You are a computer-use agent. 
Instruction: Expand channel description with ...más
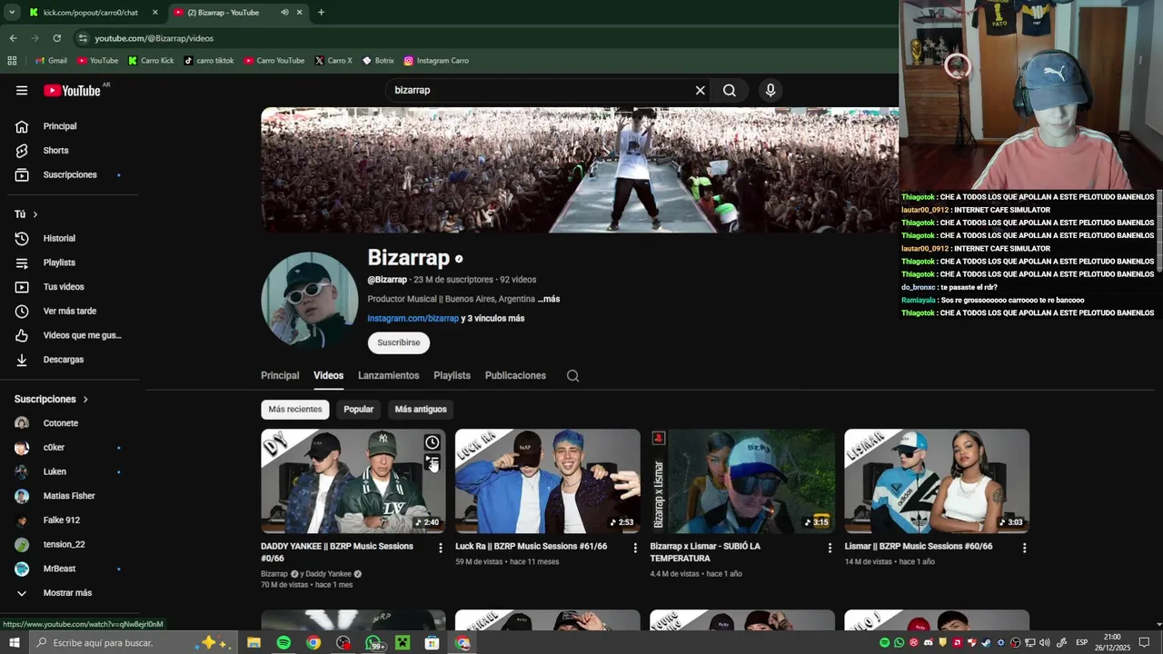(x=549, y=299)
